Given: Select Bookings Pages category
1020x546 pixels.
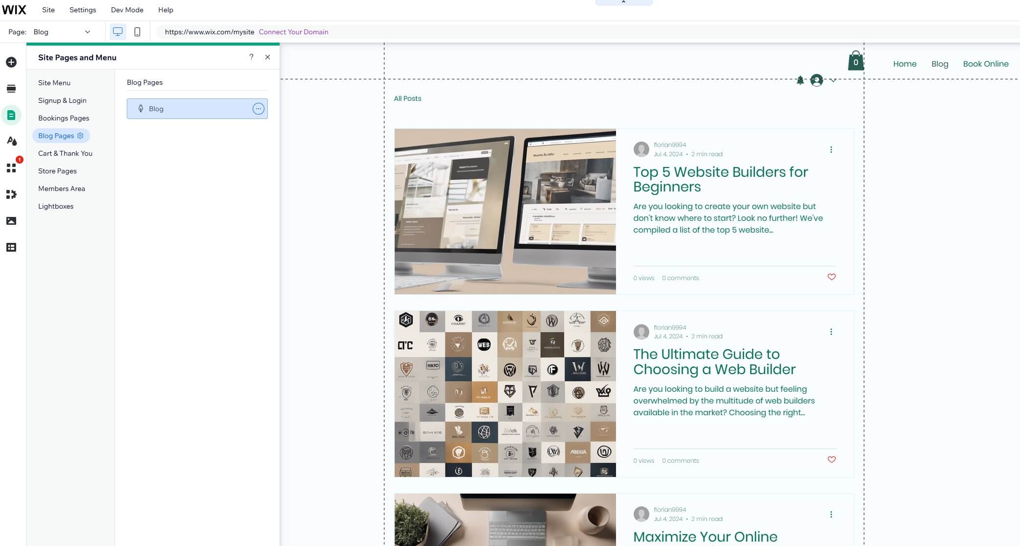Looking at the screenshot, I should tap(64, 118).
